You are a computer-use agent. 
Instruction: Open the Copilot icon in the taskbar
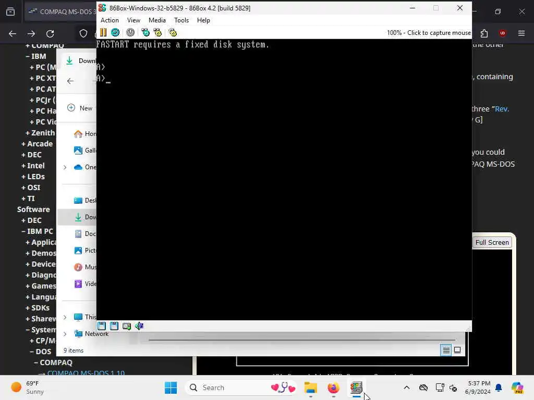[x=517, y=387]
